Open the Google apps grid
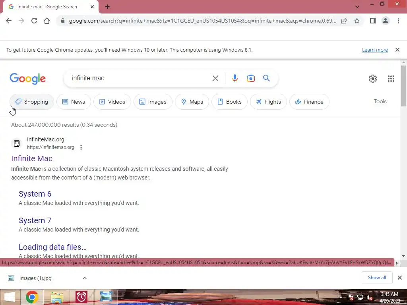The width and height of the screenshot is (407, 305). 391,79
